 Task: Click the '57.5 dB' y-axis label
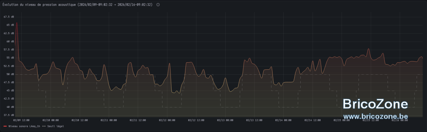click(x=9, y=49)
